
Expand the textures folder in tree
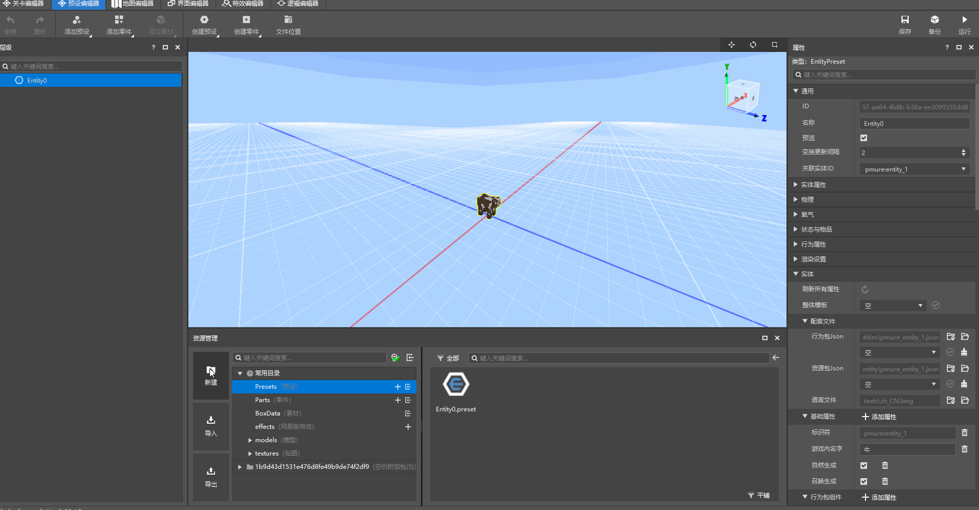coord(250,454)
